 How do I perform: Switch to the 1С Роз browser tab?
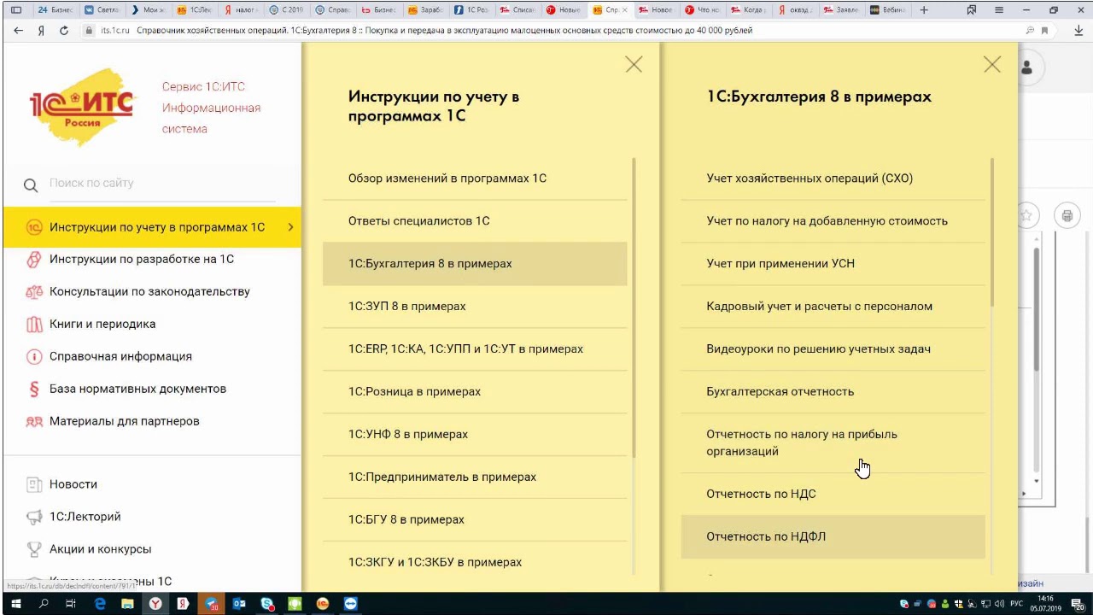point(471,10)
